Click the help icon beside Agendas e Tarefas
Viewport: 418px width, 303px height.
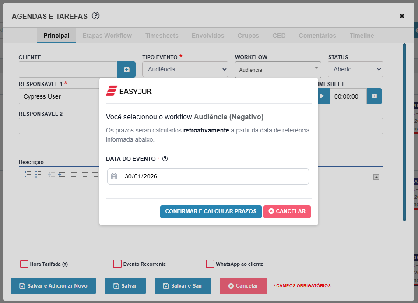coord(95,16)
